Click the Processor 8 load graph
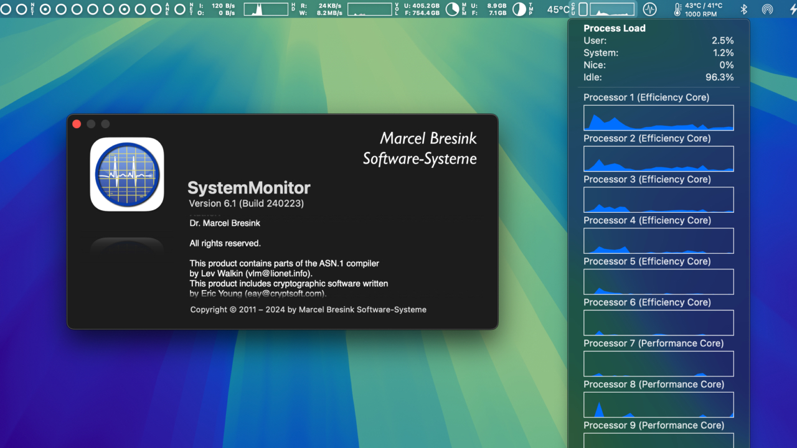Viewport: 797px width, 448px height. [659, 405]
